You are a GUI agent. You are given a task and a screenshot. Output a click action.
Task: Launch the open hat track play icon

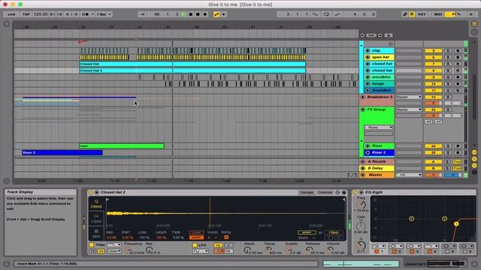coord(368,57)
